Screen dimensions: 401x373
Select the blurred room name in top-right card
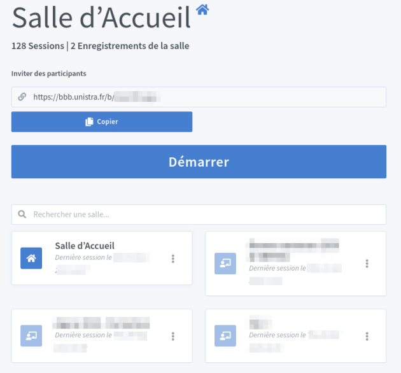293,250
